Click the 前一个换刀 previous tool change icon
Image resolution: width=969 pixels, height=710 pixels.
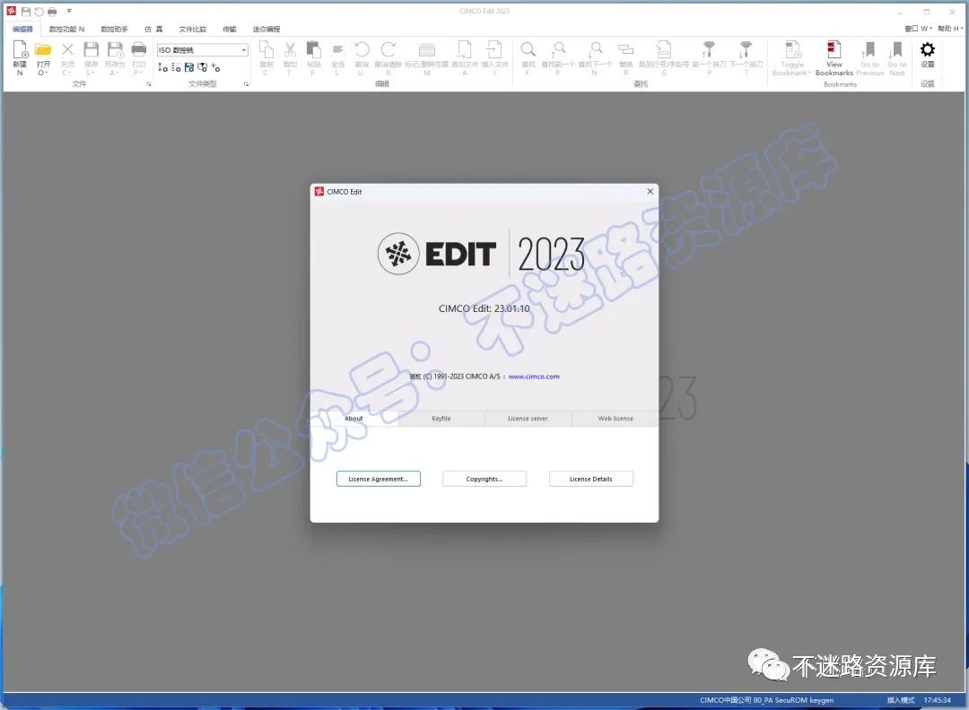pos(709,50)
